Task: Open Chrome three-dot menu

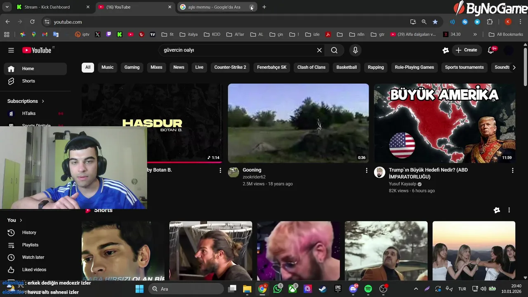Action: tap(521, 22)
